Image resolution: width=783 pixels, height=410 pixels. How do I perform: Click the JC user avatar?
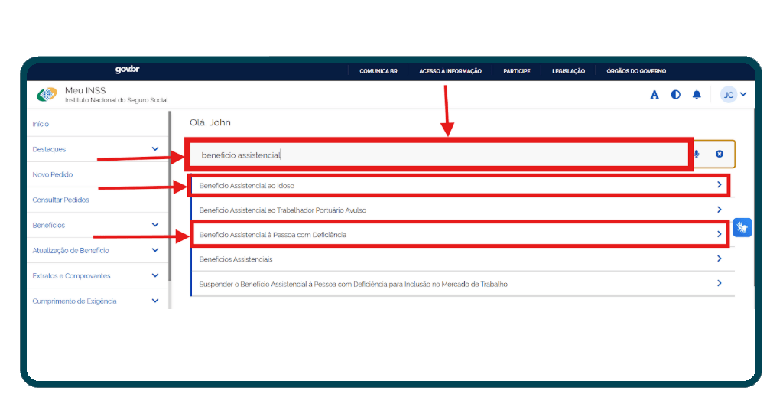click(x=729, y=95)
